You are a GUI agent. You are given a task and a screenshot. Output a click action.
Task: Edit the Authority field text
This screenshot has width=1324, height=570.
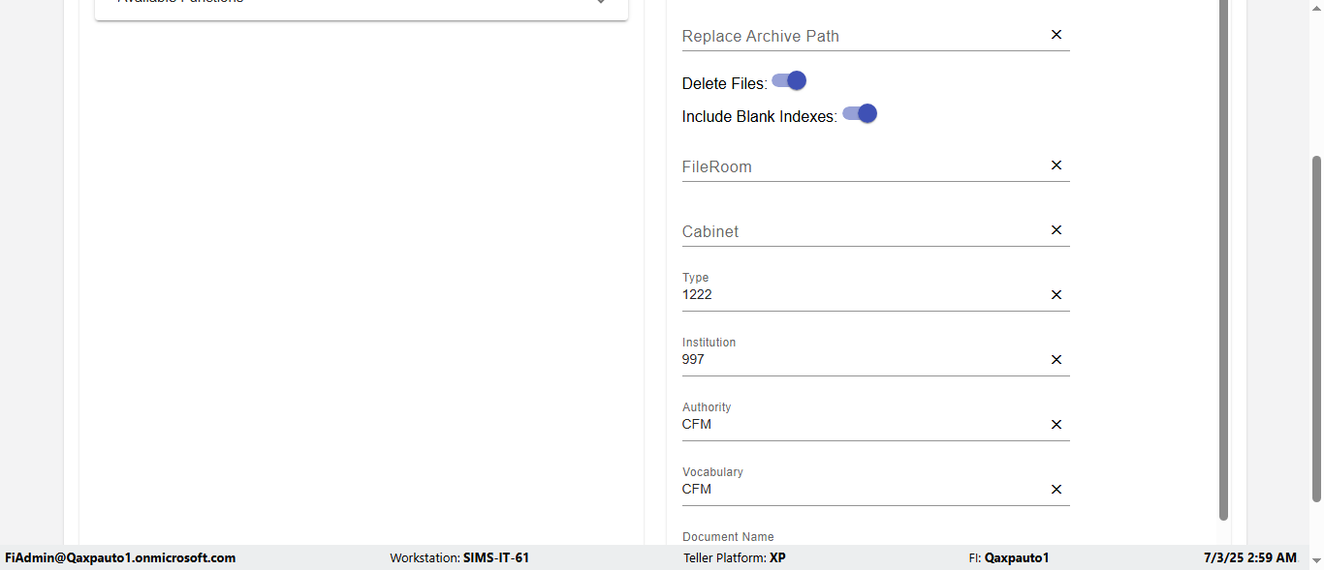(x=858, y=425)
